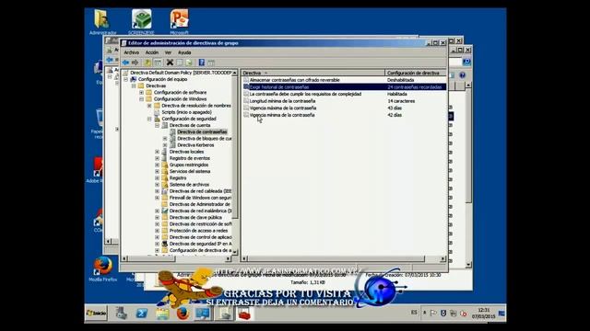
Task: Open the Archivo menu
Action: pos(131,52)
